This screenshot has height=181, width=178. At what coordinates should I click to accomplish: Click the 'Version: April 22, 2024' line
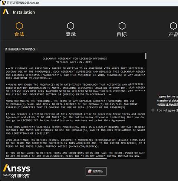[x=74, y=62]
